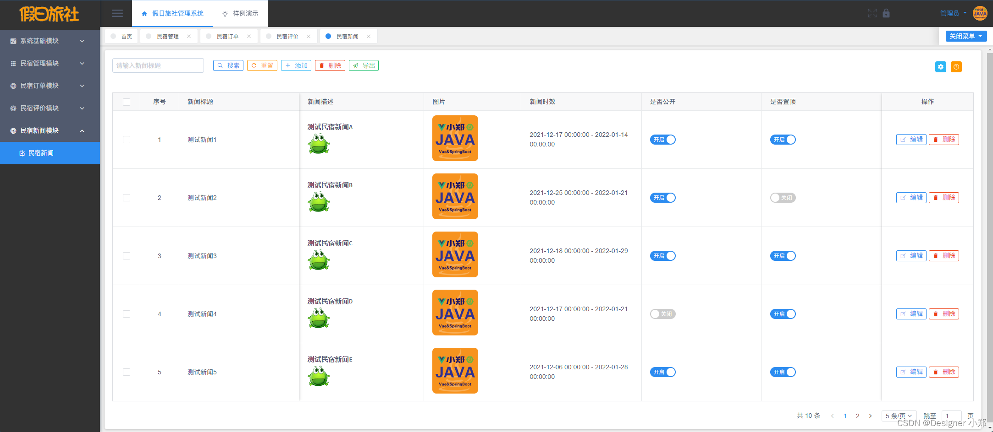Collapse the 民宿新闻模块 sidebar menu

50,130
